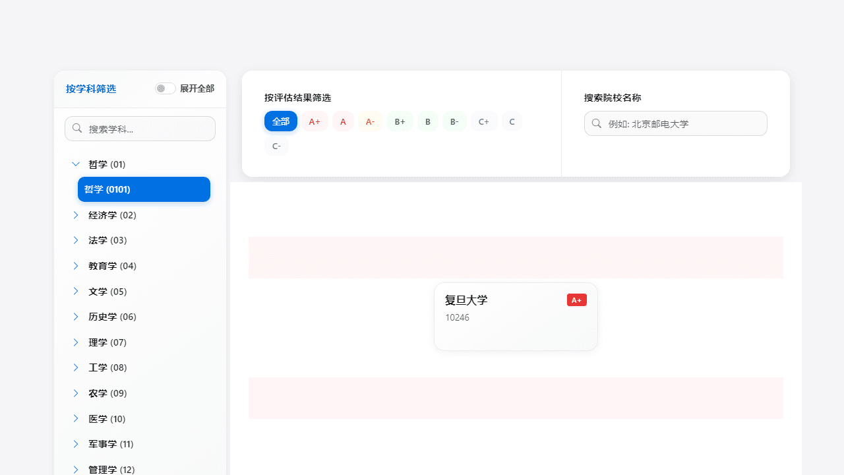The width and height of the screenshot is (844, 475).
Task: Click the 搜索院校名称 input field
Action: point(676,123)
